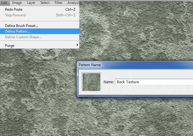Click the pattern preview thumbnail

click(91, 82)
